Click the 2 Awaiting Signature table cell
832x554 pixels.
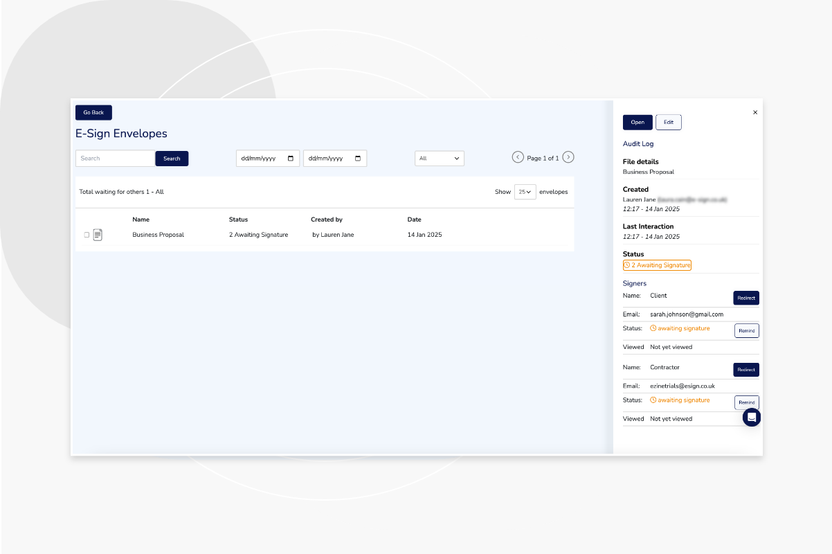point(258,235)
